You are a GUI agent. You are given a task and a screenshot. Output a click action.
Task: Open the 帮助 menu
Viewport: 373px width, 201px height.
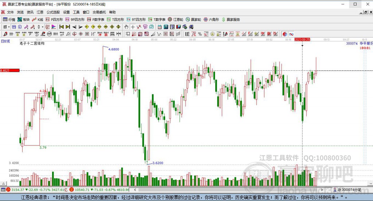(x=112, y=12)
